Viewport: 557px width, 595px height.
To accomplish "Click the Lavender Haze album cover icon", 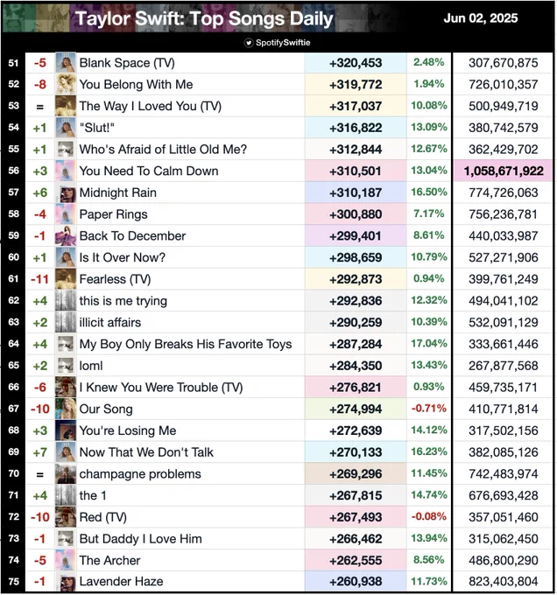I will [66, 582].
